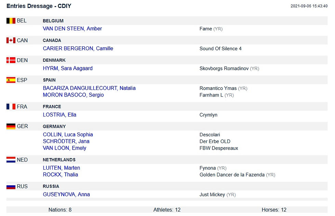Click VAN LOON, Emely link
The width and height of the screenshot is (335, 216).
[x=64, y=148]
